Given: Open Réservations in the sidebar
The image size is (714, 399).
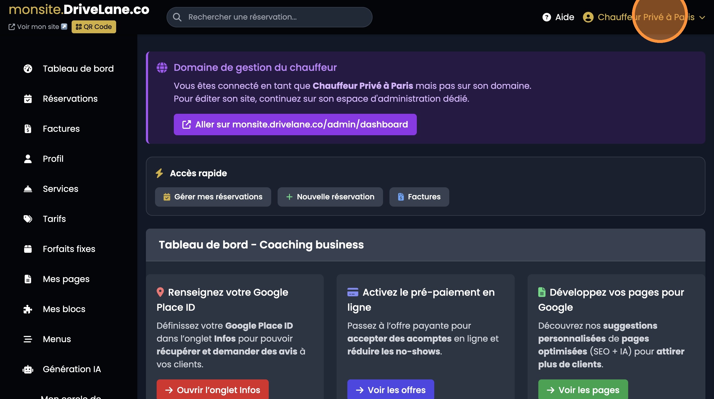Looking at the screenshot, I should [70, 99].
